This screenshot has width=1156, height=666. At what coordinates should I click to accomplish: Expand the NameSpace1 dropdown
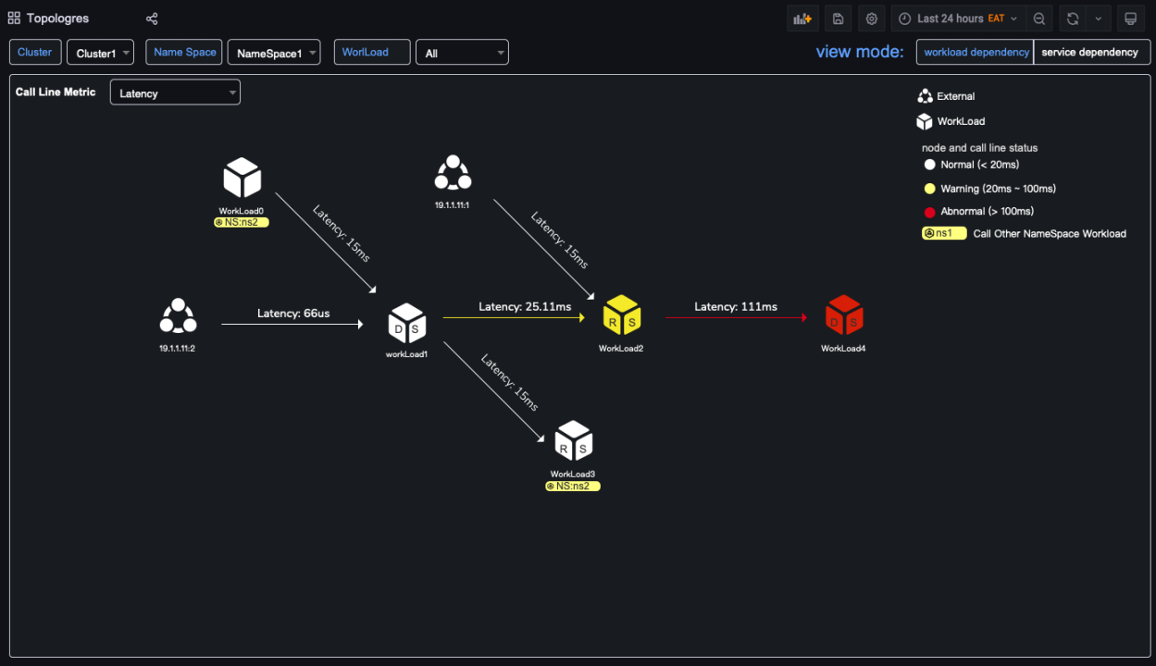coord(274,53)
